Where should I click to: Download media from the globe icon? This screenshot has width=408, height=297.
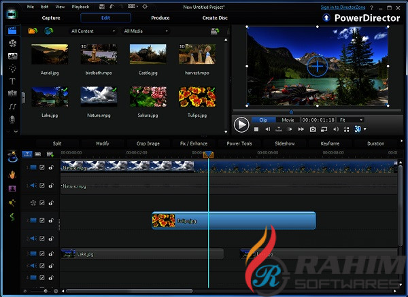click(x=49, y=31)
